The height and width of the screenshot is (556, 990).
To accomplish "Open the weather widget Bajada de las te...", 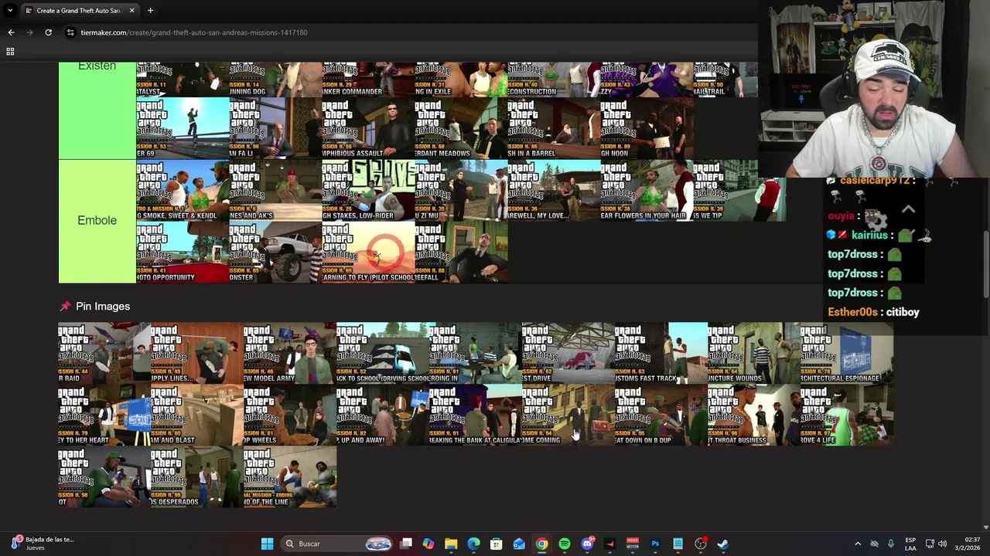I will 43,544.
